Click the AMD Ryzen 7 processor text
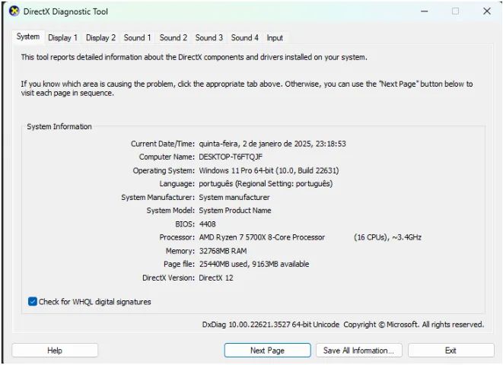Screen dimensions: 503x365 tap(262, 237)
